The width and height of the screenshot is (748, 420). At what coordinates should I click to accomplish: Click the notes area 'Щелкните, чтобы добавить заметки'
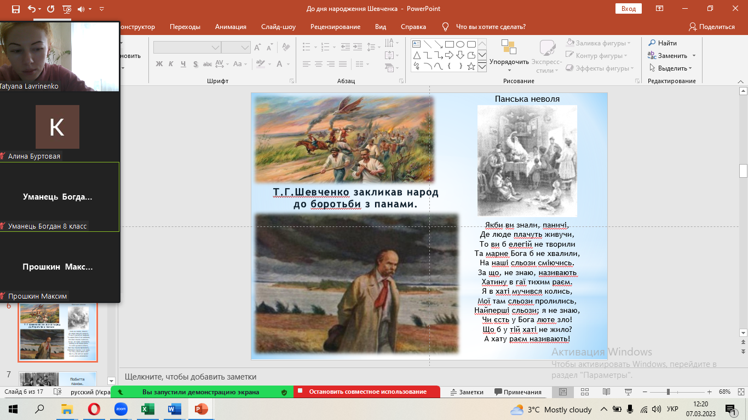tap(191, 377)
